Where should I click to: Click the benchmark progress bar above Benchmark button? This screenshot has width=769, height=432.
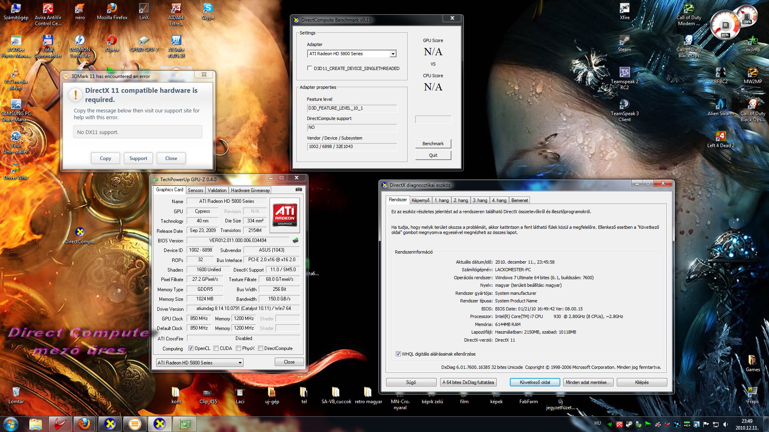coord(433,120)
